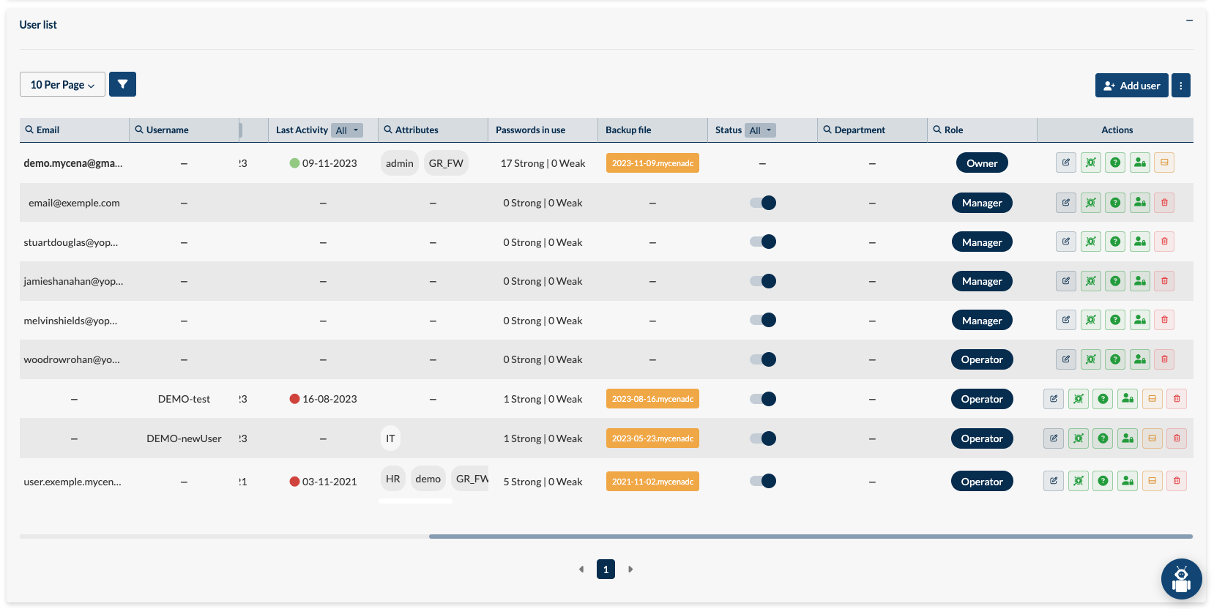The image size is (1214, 609).
Task: Toggle status switch for melvinshields@yop...
Action: [762, 320]
